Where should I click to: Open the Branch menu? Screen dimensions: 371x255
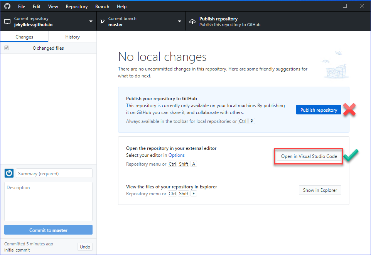coord(102,7)
